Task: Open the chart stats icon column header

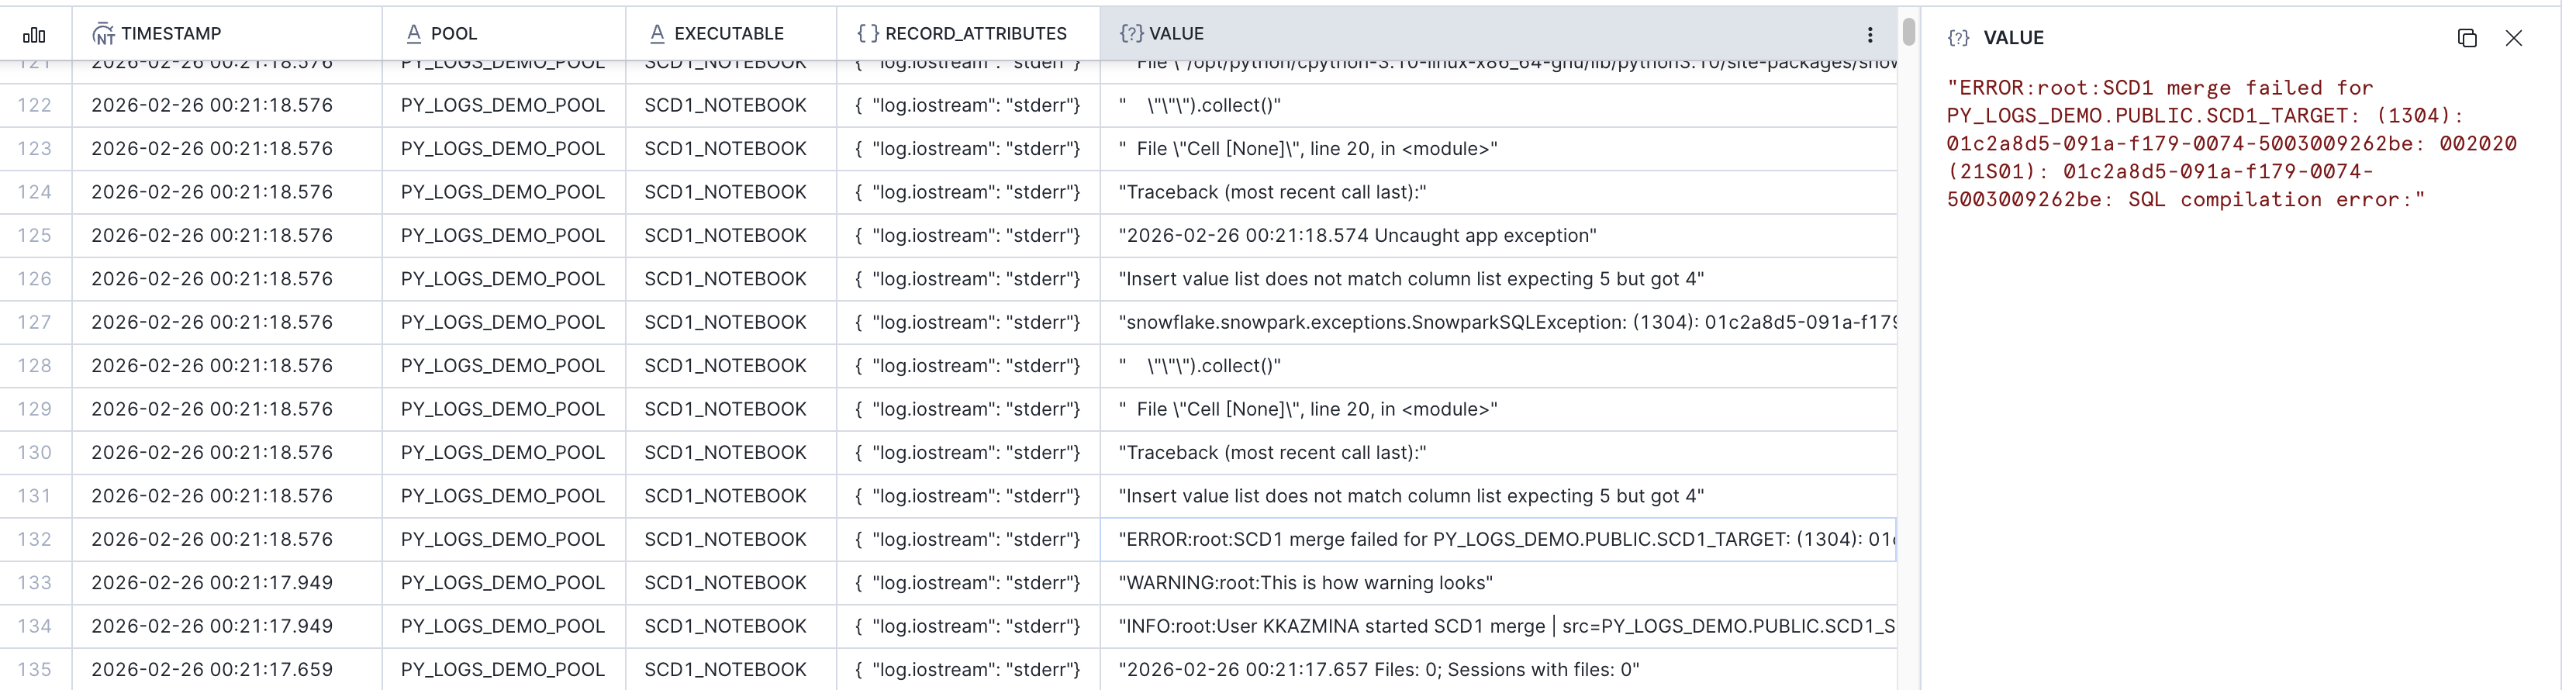Action: [x=35, y=34]
